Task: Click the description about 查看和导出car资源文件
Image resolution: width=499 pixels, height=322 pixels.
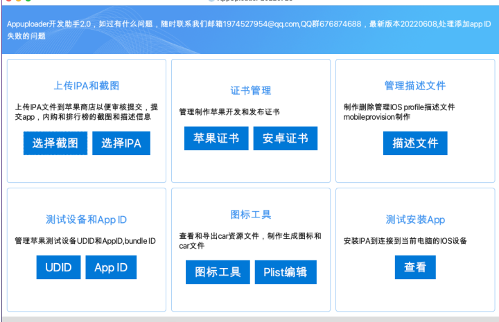Action: [x=250, y=240]
